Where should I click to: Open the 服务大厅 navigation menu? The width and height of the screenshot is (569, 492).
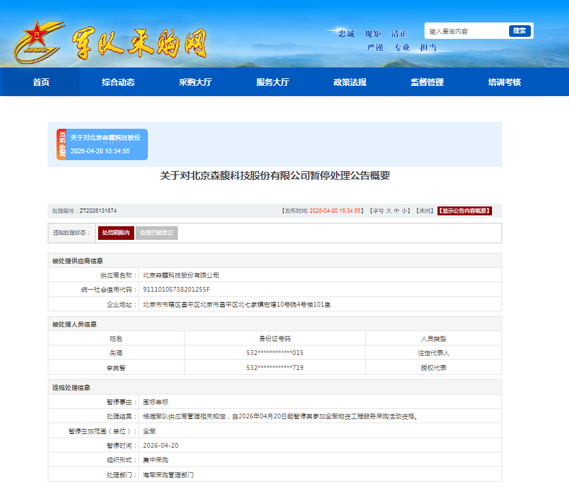(x=273, y=82)
